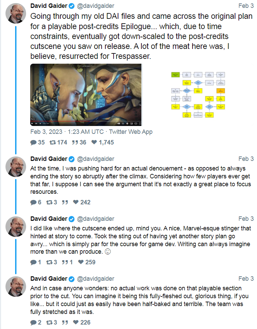Click quote icon on the last tweet
This screenshot has height=329, width=257.
pyautogui.click(x=65, y=322)
